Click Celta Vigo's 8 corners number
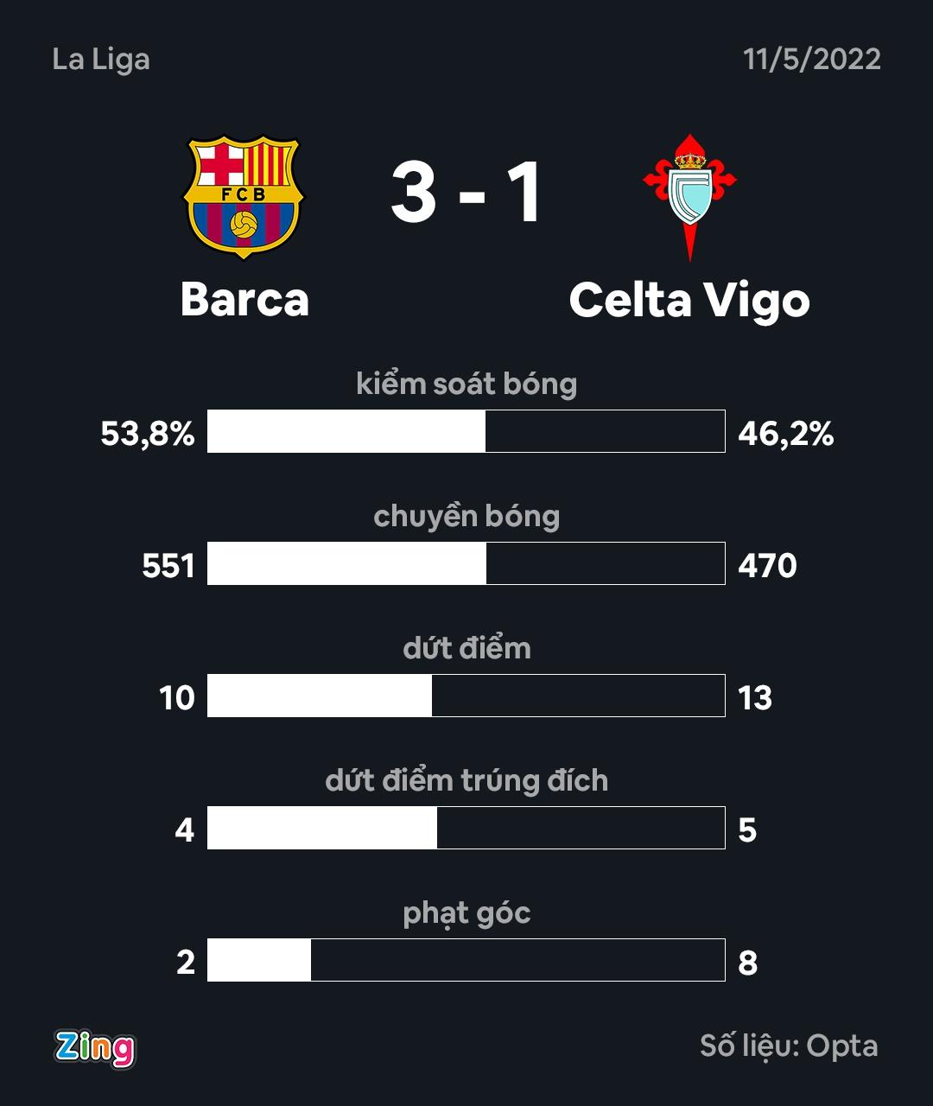Screen dimensions: 933x1106 click(x=748, y=963)
